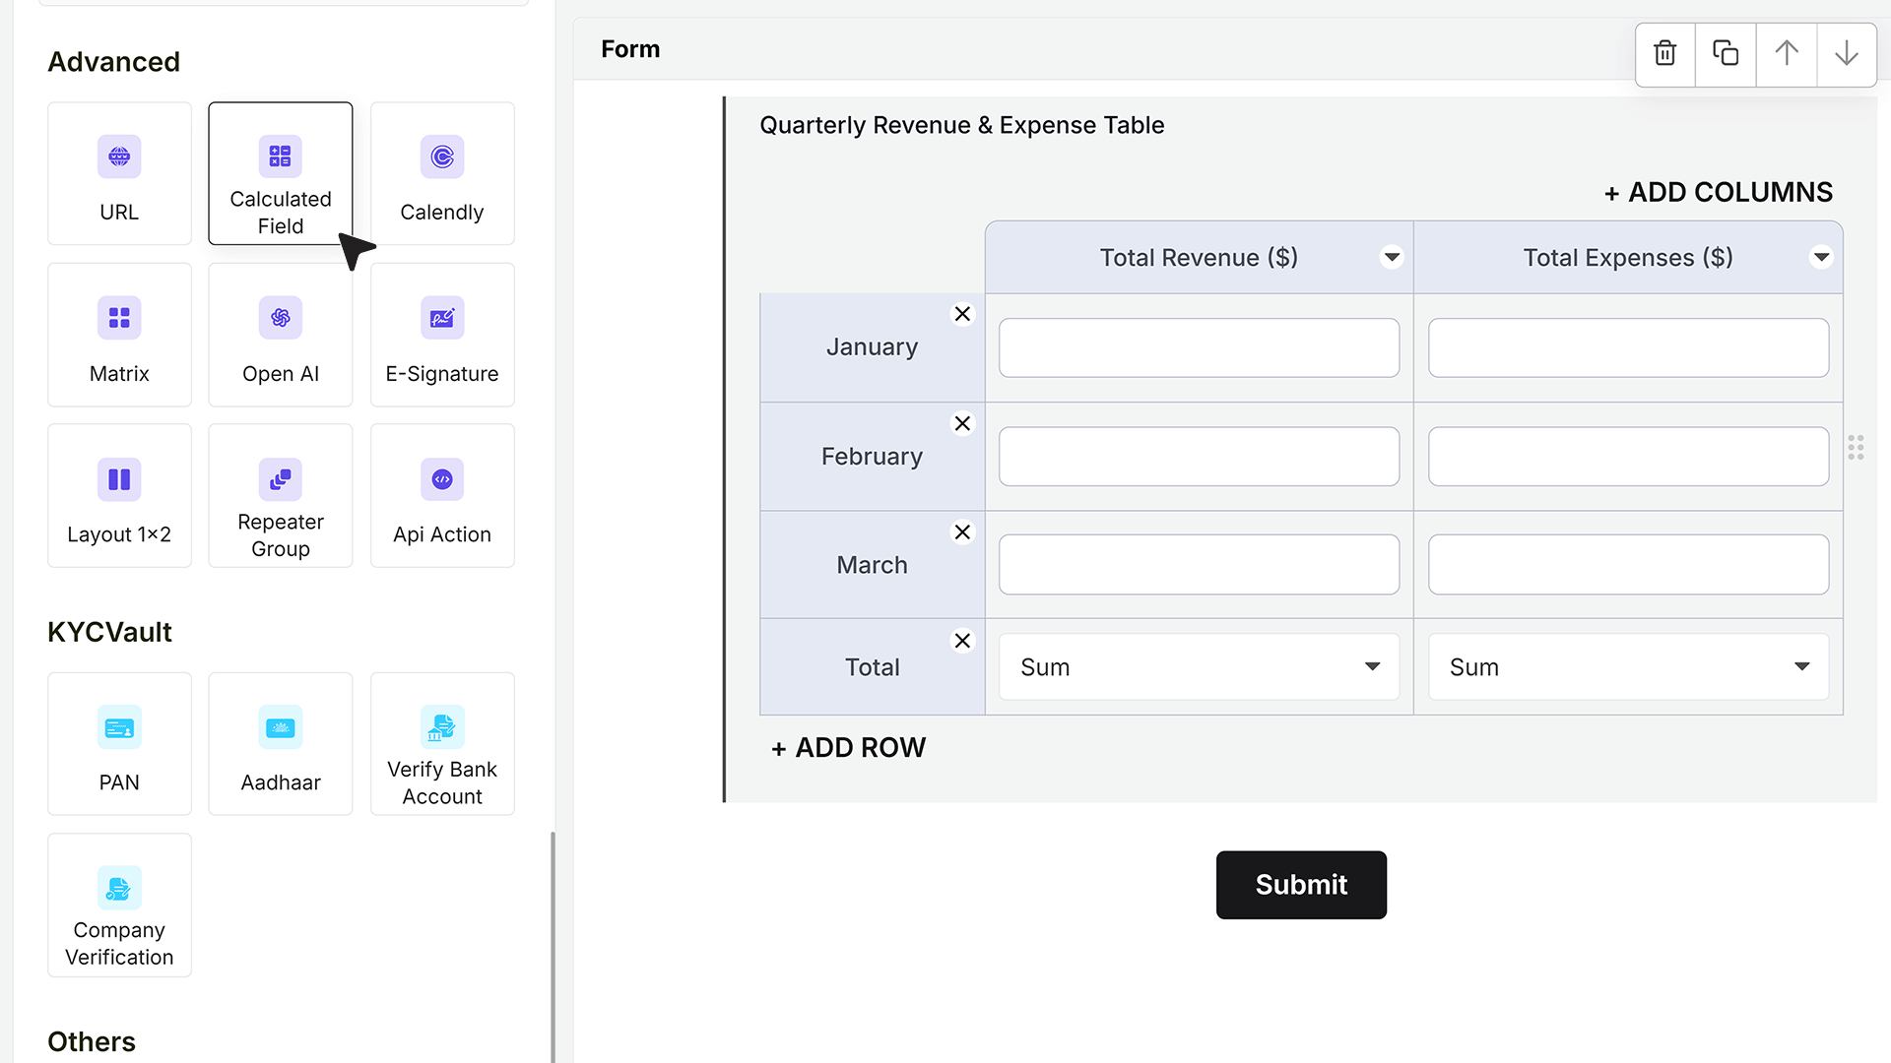Insert Company Verification element
The image size is (1891, 1063).
coord(119,906)
